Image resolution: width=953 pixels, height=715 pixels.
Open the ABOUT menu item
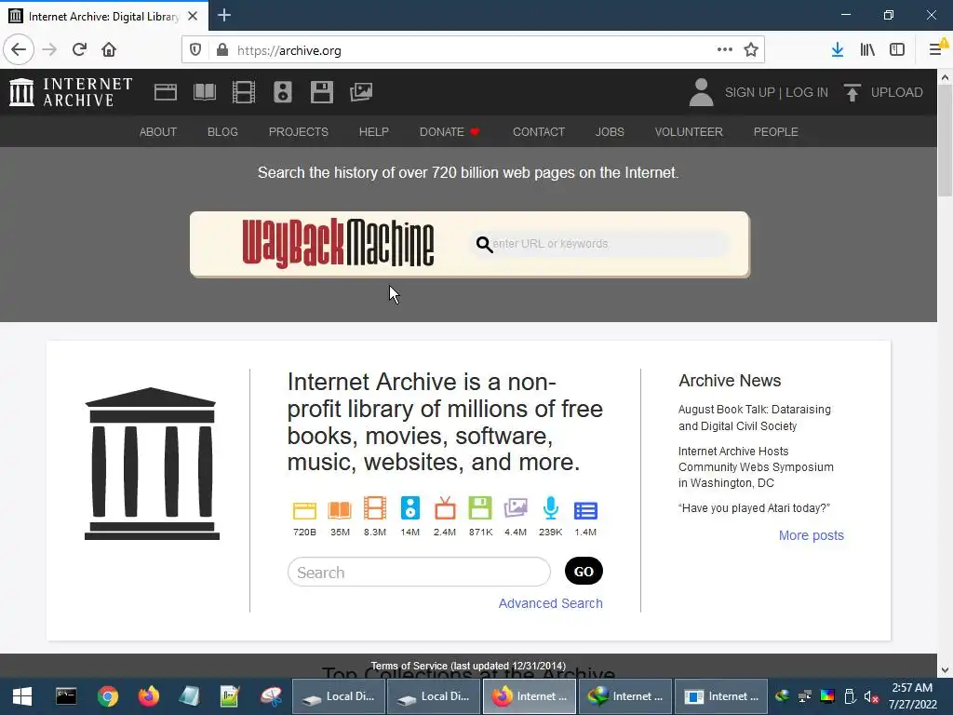(x=158, y=132)
